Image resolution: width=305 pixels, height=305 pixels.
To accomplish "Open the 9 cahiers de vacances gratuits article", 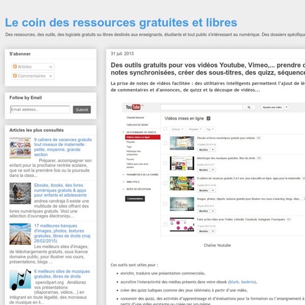I will click(63, 147).
